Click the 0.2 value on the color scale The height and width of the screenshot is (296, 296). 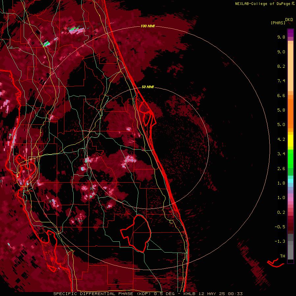coord(281,212)
